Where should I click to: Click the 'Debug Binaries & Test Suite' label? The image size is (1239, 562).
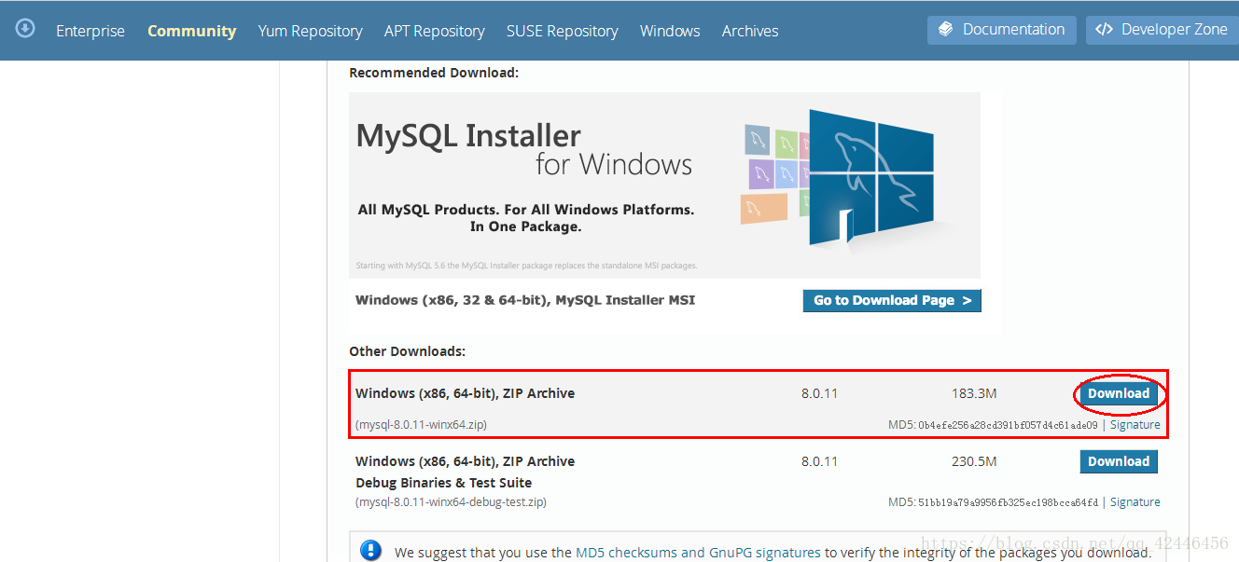coord(443,483)
